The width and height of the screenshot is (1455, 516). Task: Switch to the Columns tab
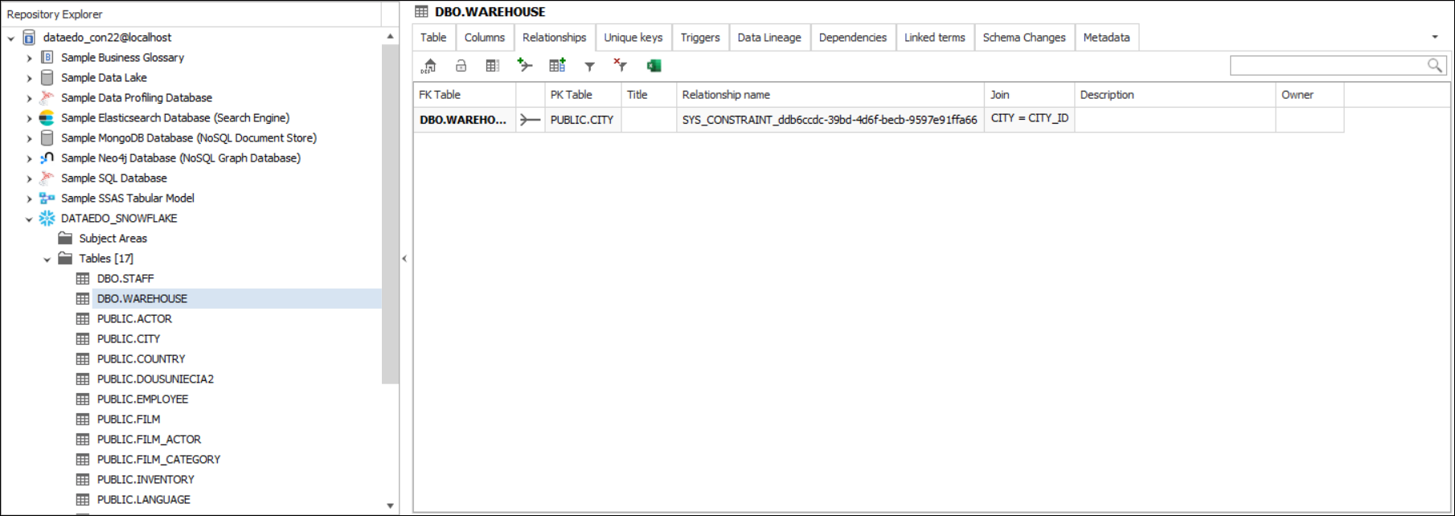[x=484, y=38]
